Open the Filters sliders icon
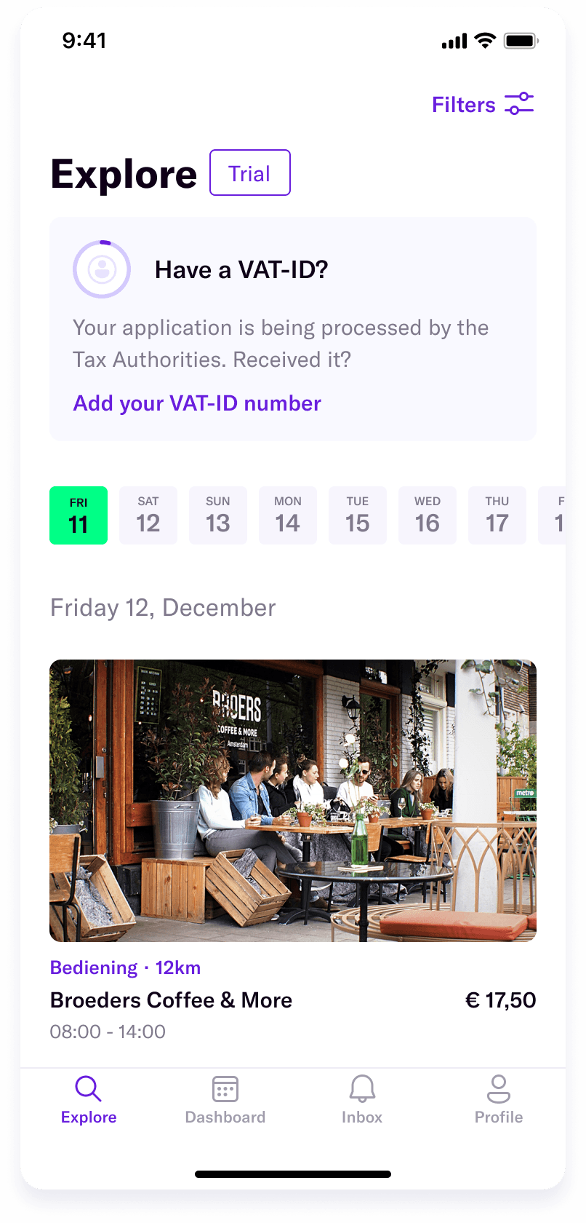 point(519,104)
